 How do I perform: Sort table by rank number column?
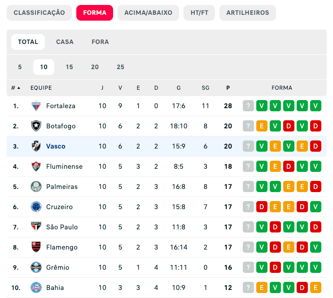[x=16, y=88]
